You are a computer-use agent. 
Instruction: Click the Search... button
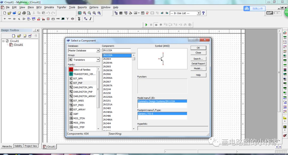[x=198, y=59]
